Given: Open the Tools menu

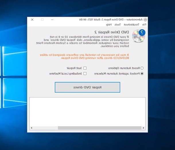Looking at the screenshot, I should [x=118, y=25].
